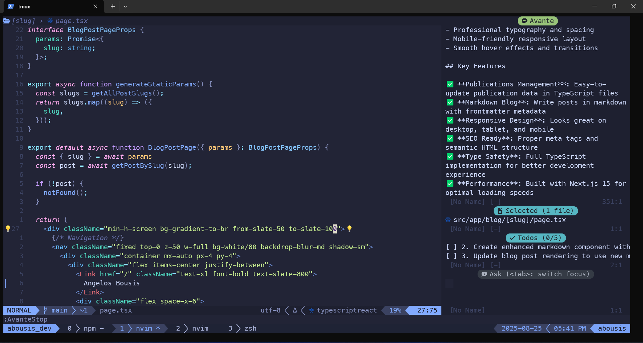Click the git branch icon in statusline

pos(45,310)
